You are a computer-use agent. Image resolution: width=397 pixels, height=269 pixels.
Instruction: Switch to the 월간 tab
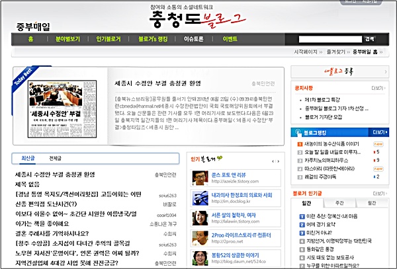(x=372, y=203)
